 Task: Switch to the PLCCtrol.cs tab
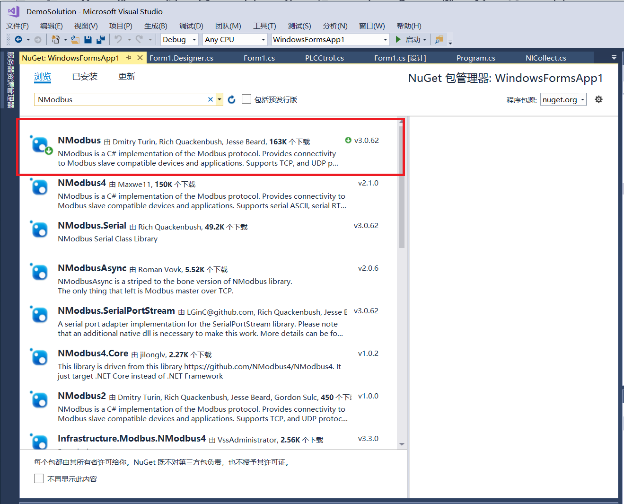click(x=325, y=58)
